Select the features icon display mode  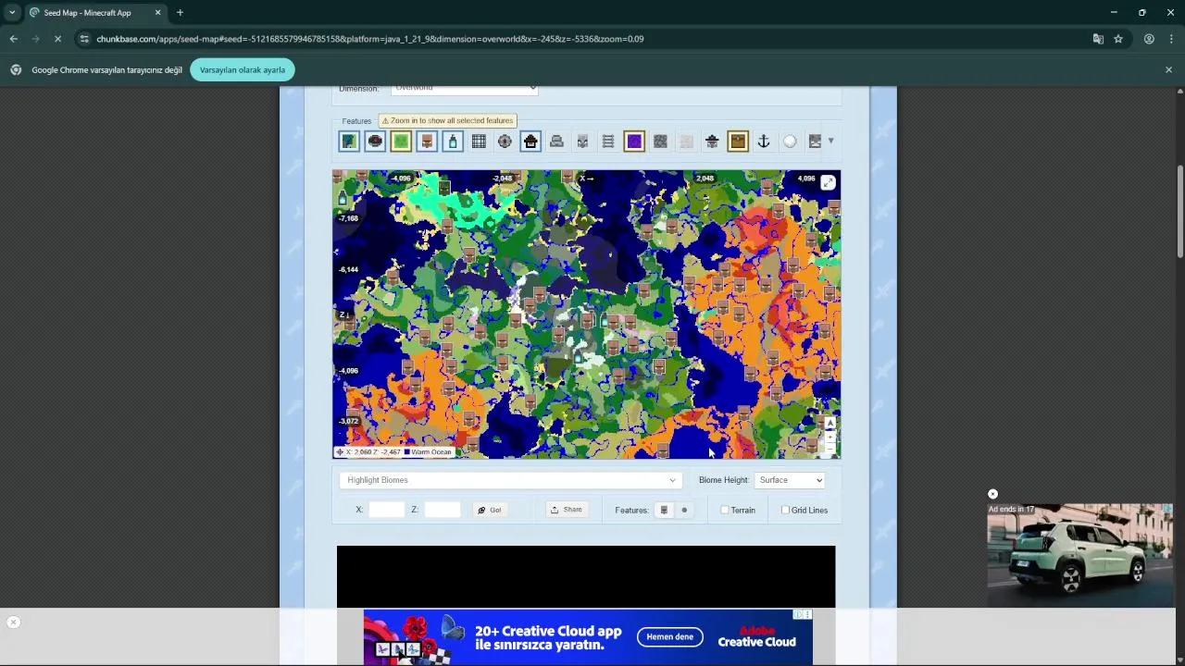(664, 510)
